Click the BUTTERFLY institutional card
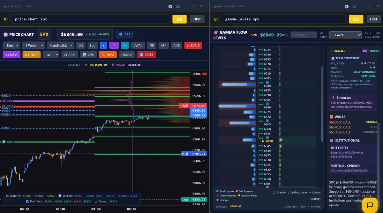The image size is (383, 213). click(x=353, y=152)
